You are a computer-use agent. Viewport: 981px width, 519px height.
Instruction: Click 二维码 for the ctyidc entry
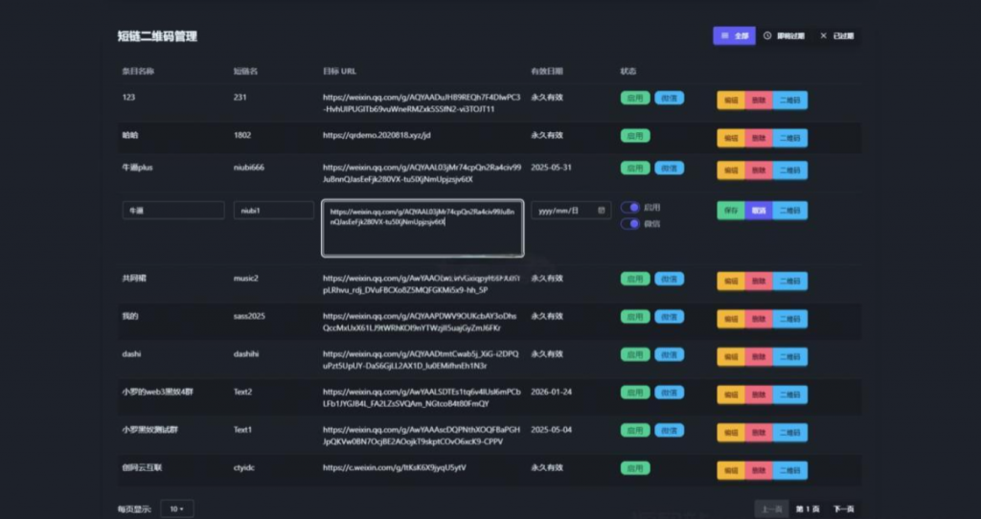[x=790, y=471]
